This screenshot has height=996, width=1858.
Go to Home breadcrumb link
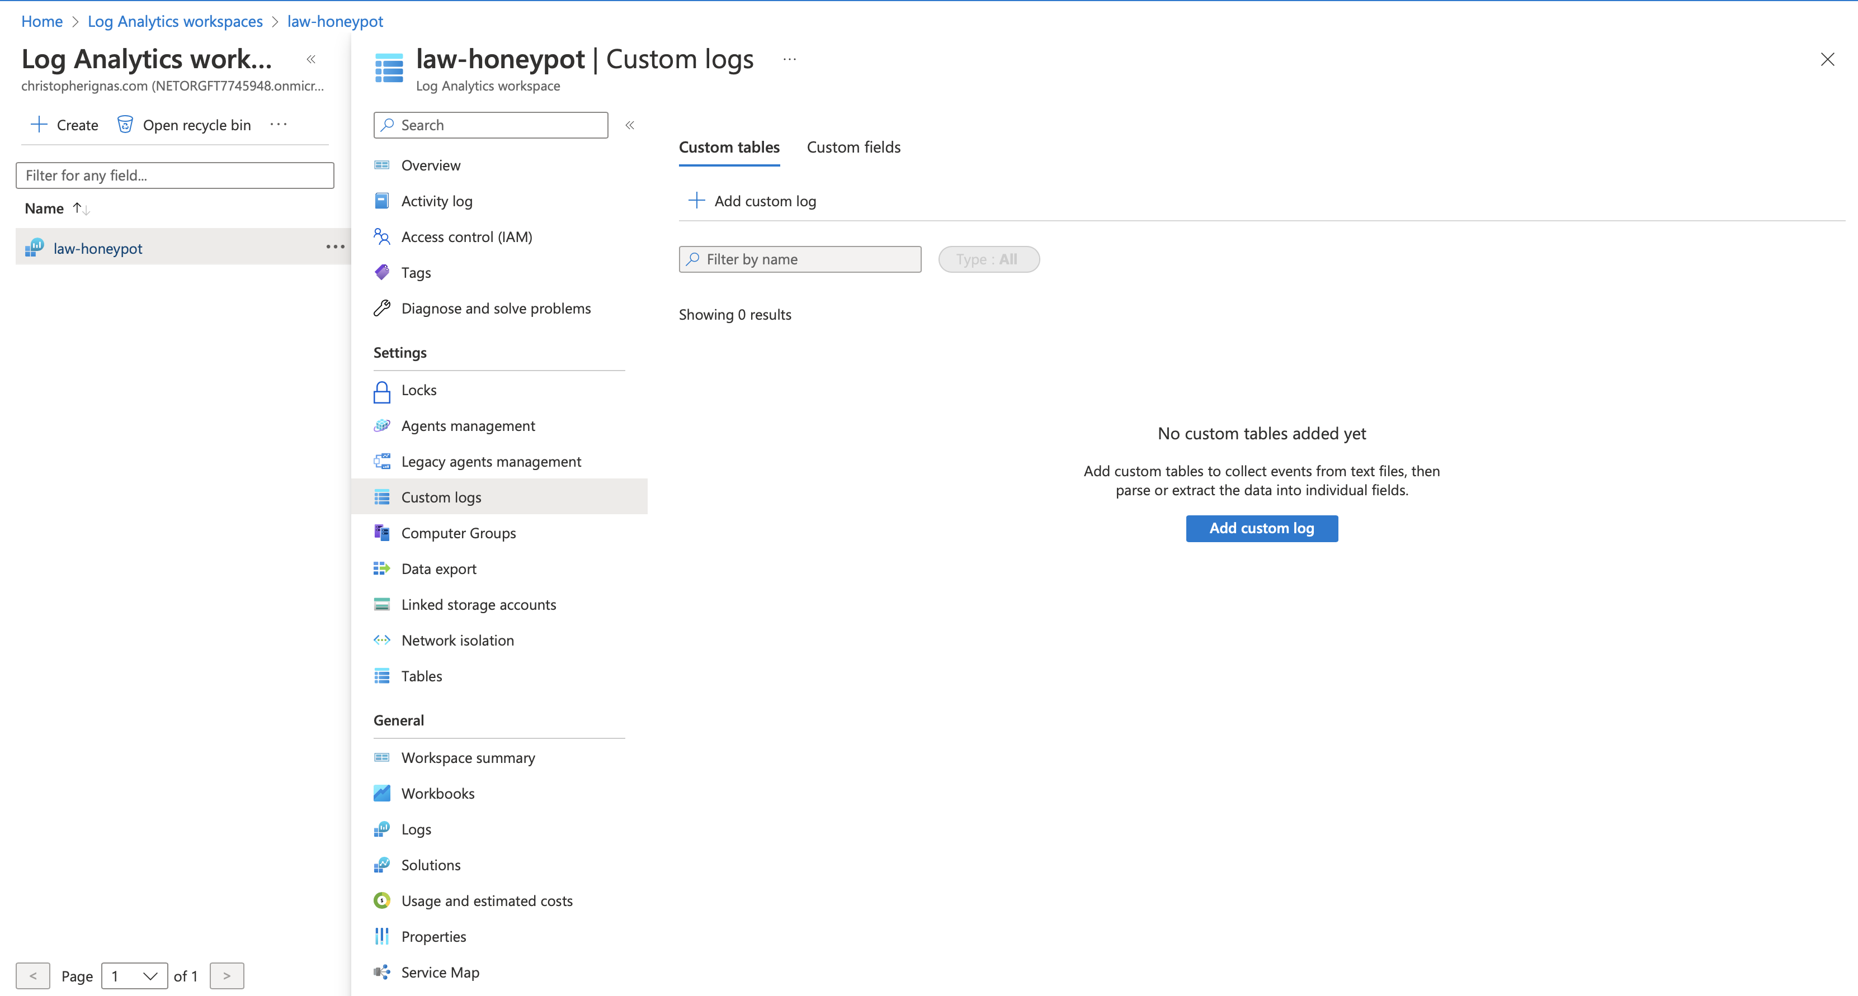[42, 22]
